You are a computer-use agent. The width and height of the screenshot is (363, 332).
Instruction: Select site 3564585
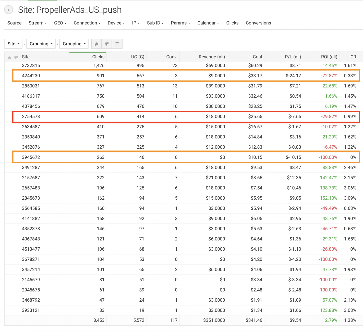click(x=31, y=208)
